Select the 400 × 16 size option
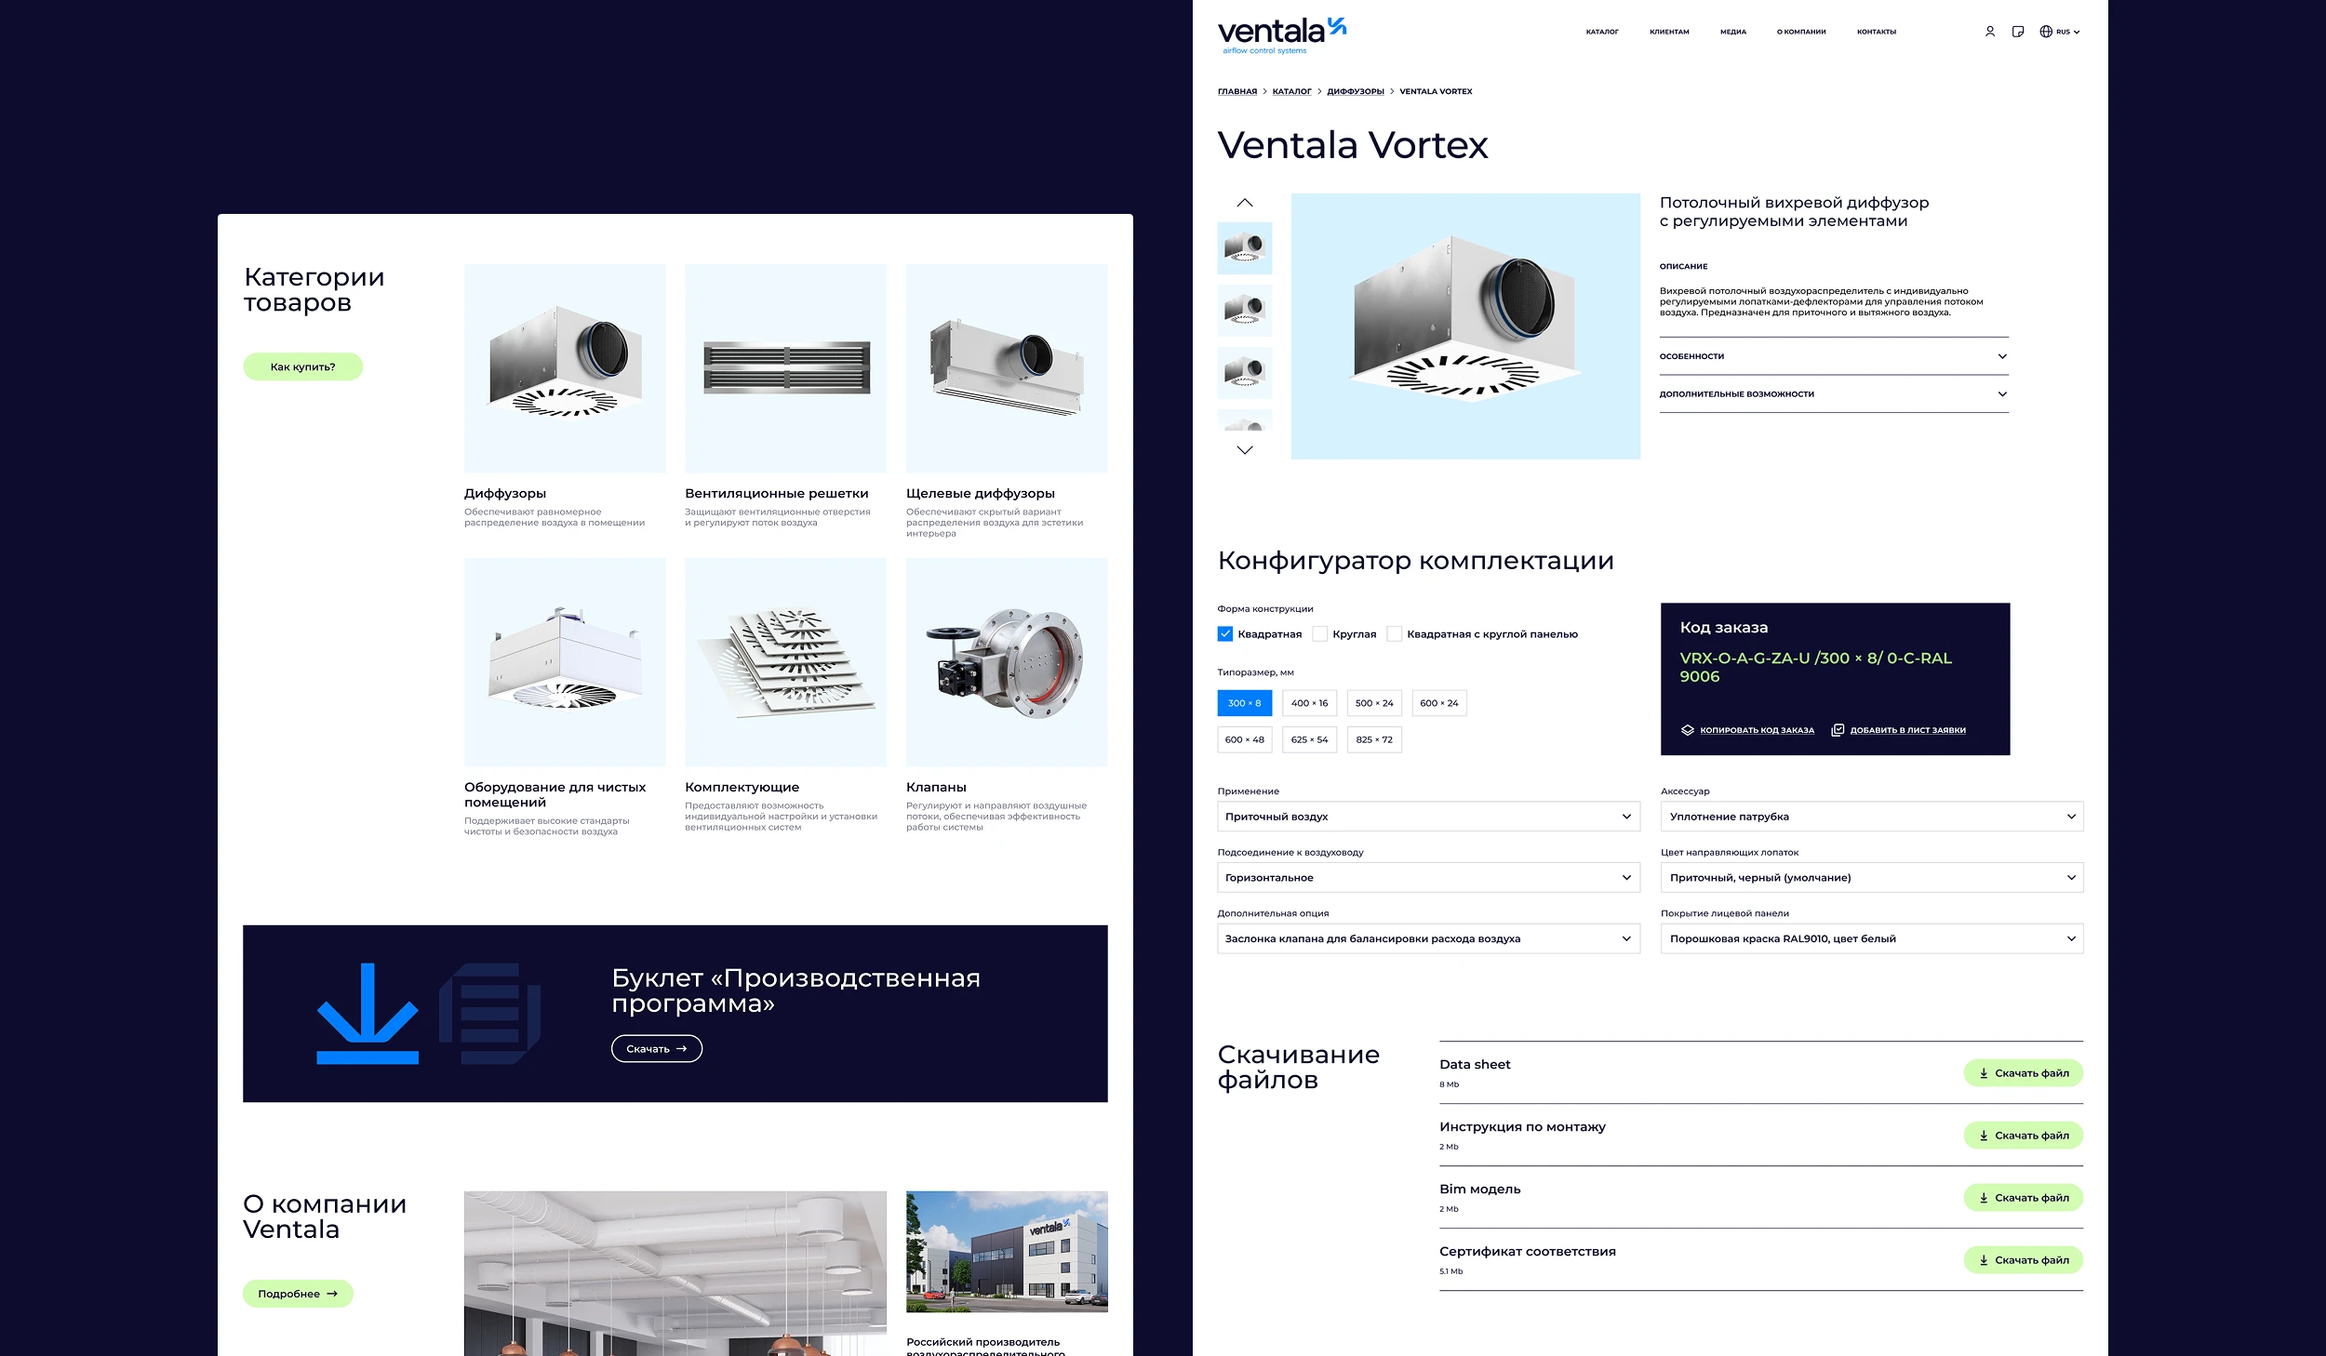Viewport: 2326px width, 1356px height. tap(1309, 703)
